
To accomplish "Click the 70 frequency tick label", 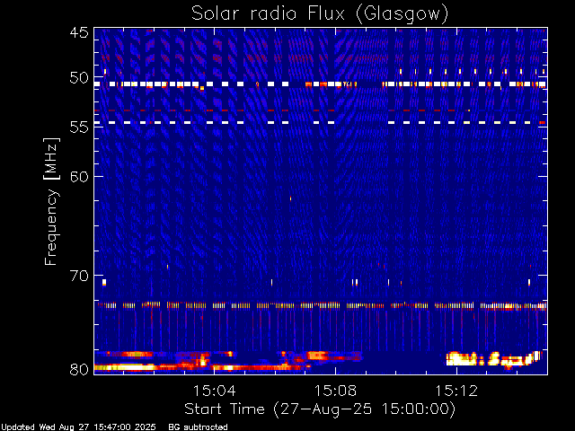I will pyautogui.click(x=79, y=276).
